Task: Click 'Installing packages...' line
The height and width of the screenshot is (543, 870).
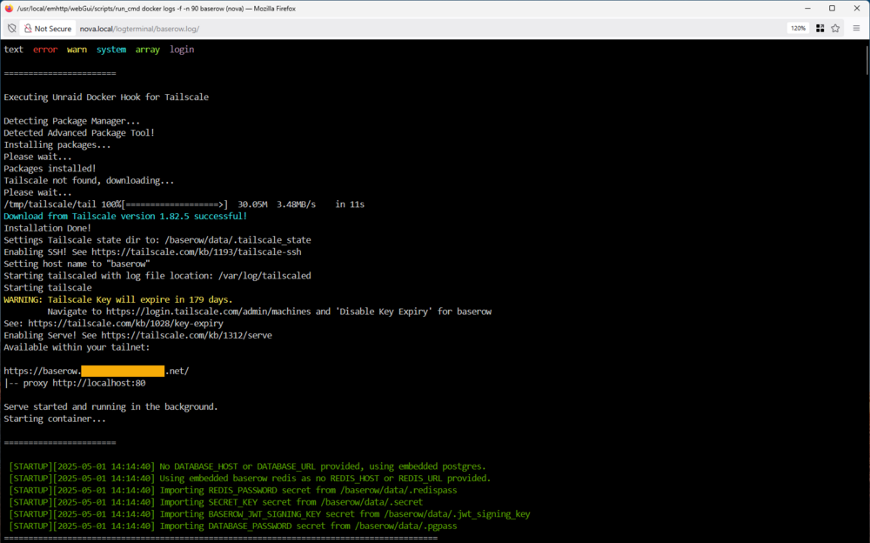Action: [x=57, y=145]
